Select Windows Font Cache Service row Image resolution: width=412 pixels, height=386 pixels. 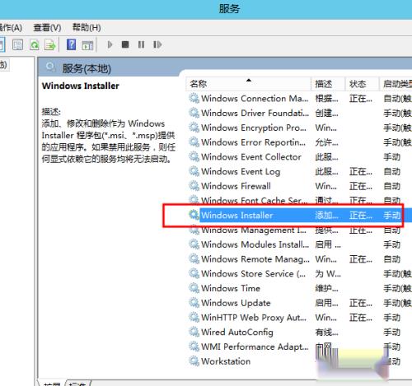(300, 201)
